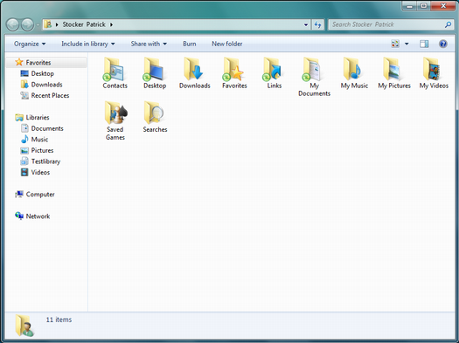The height and width of the screenshot is (343, 459).
Task: Click Burn in the toolbar
Action: coord(190,44)
